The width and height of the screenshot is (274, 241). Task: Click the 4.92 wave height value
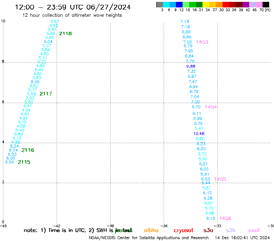point(53,26)
